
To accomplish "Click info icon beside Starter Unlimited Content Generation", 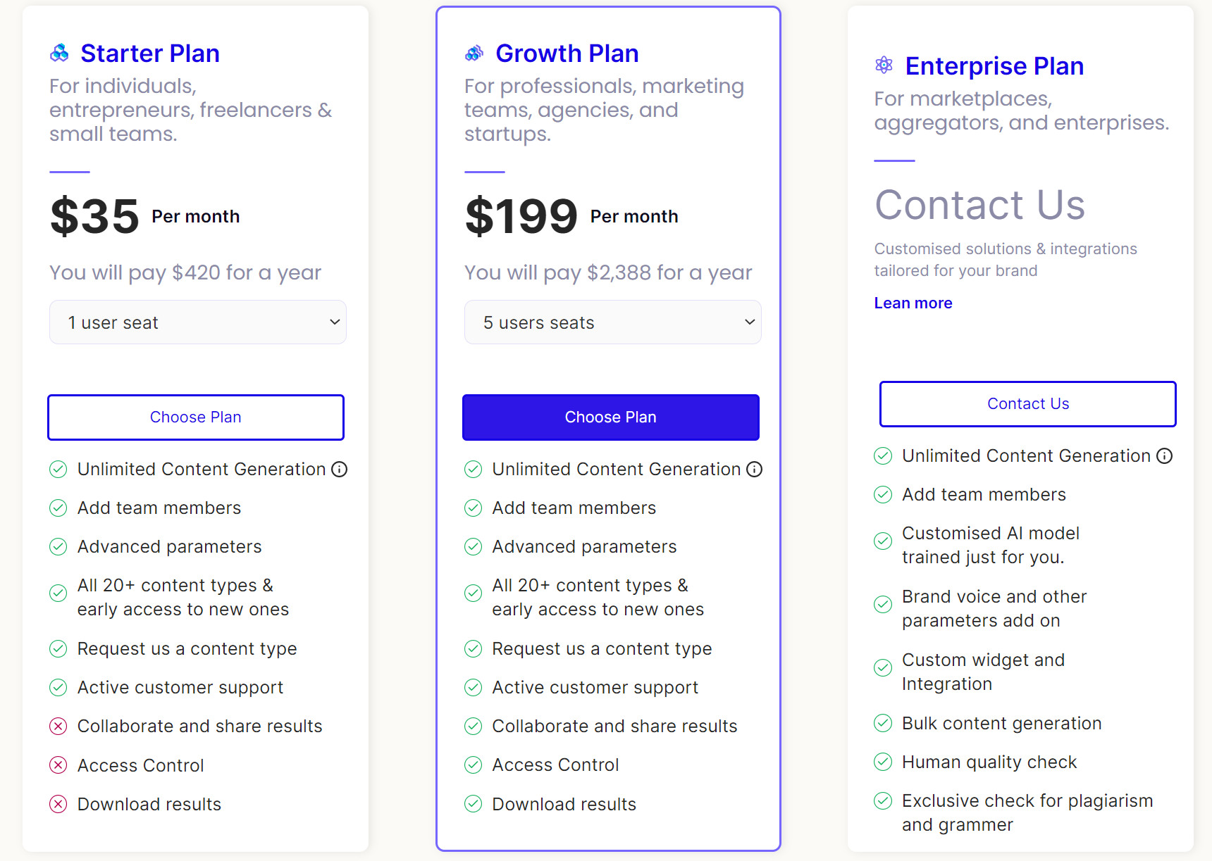I will (340, 470).
